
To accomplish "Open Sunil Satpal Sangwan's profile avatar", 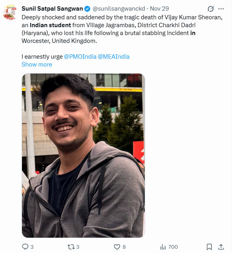I will coord(11,13).
